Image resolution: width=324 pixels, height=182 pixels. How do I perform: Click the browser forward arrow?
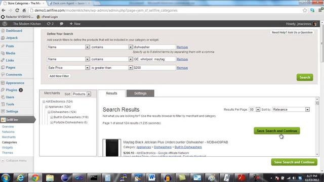point(10,10)
